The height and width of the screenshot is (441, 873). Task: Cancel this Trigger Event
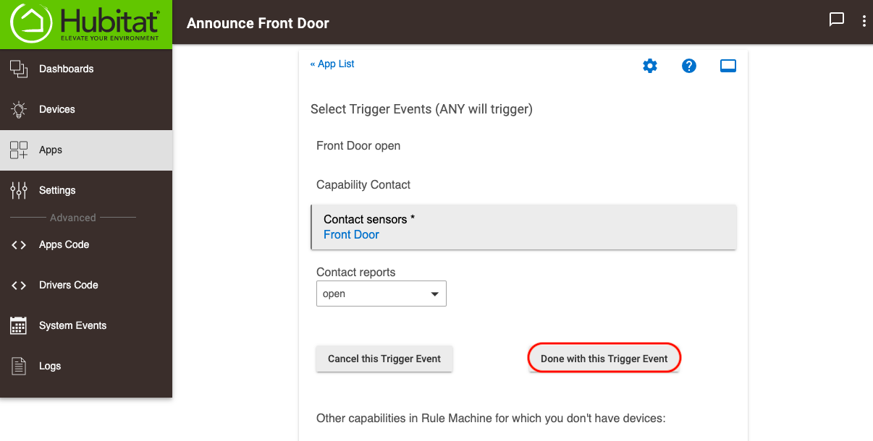pyautogui.click(x=384, y=359)
